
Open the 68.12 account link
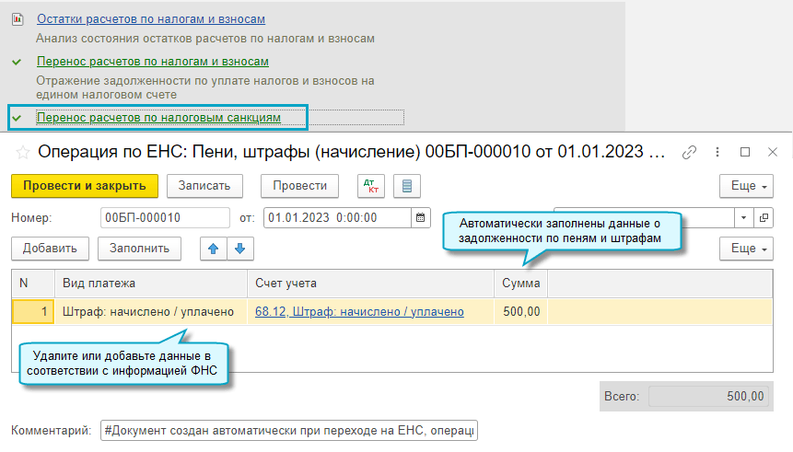tap(359, 312)
